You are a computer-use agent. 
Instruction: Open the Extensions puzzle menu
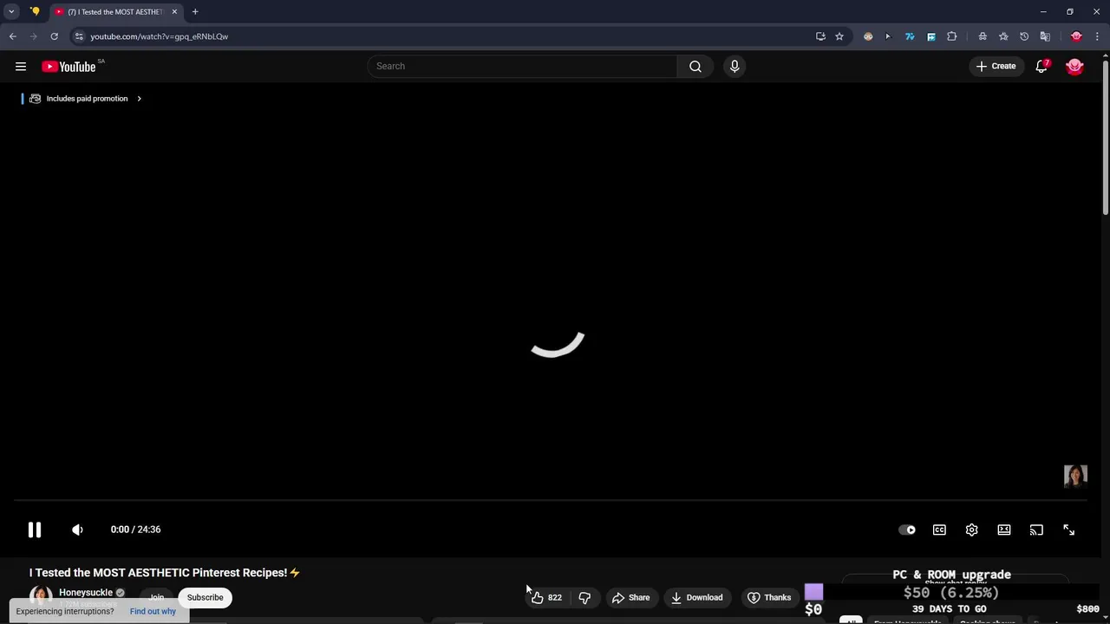click(952, 36)
